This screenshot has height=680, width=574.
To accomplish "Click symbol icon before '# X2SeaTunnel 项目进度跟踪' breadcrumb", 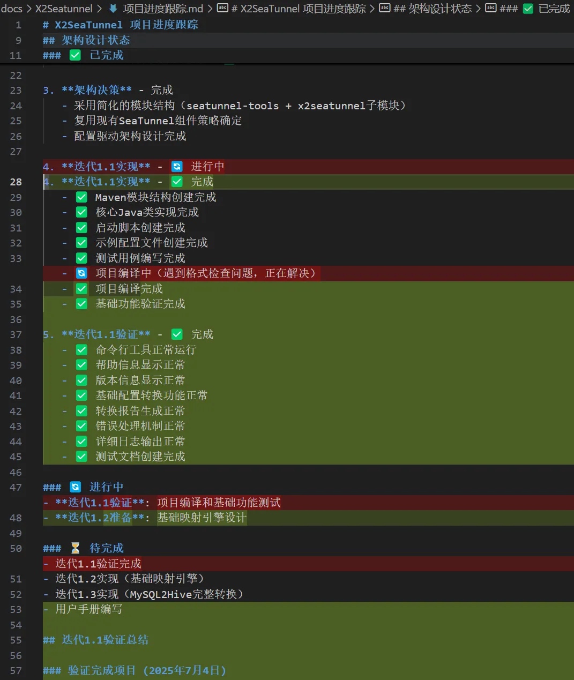I will tap(222, 9).
